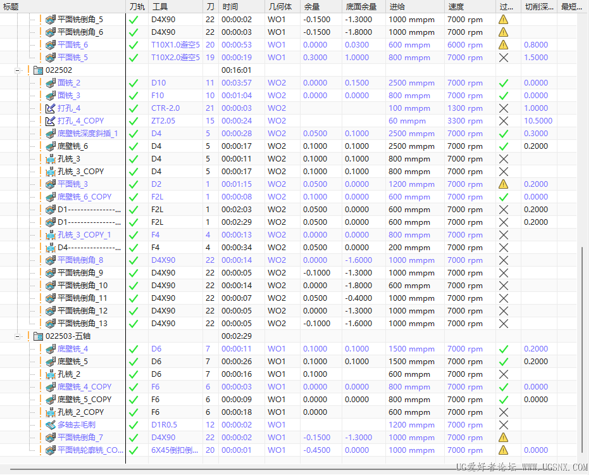Image resolution: width=591 pixels, height=475 pixels.
Task: Click the X status mark on the 打孔_4 row
Action: 504,108
